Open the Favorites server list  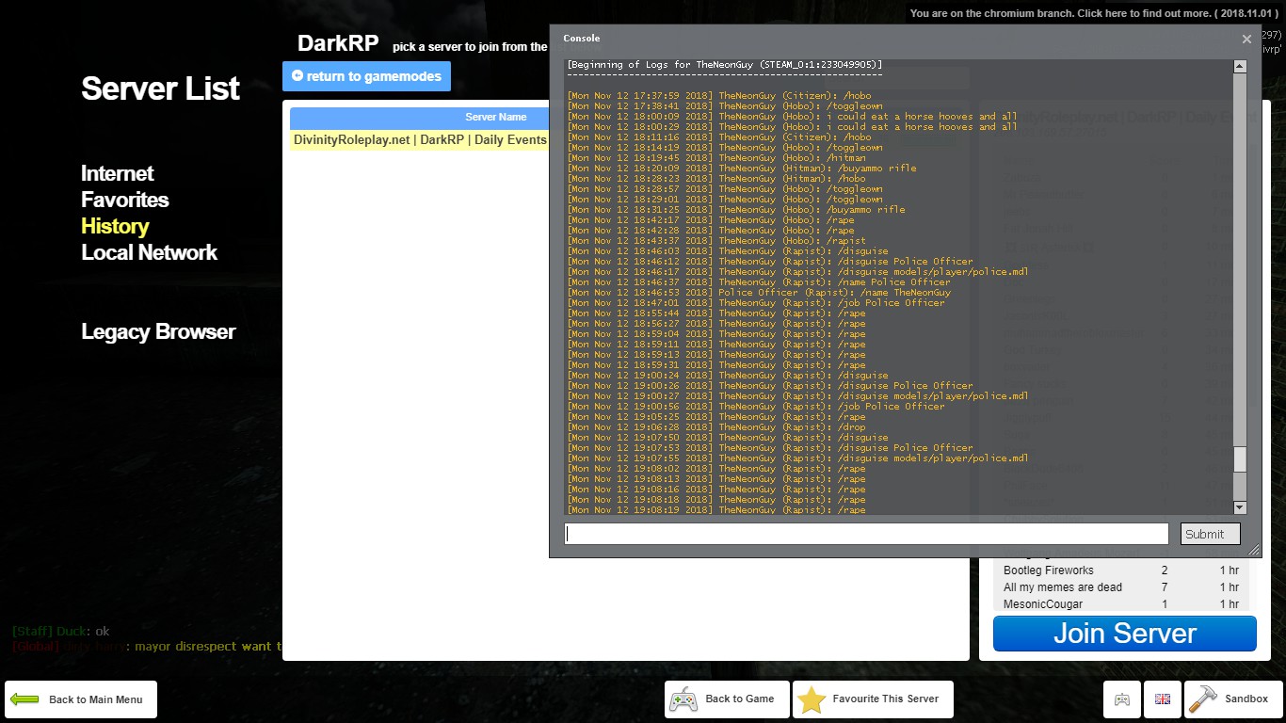click(125, 200)
